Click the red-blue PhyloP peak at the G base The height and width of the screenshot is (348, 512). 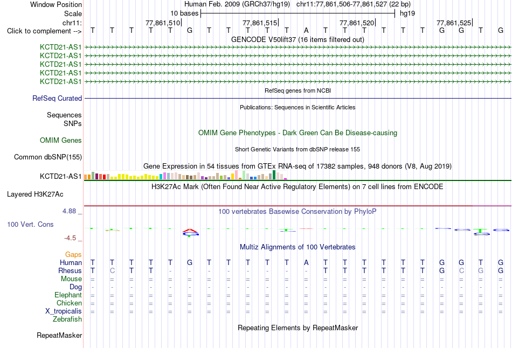190,232
